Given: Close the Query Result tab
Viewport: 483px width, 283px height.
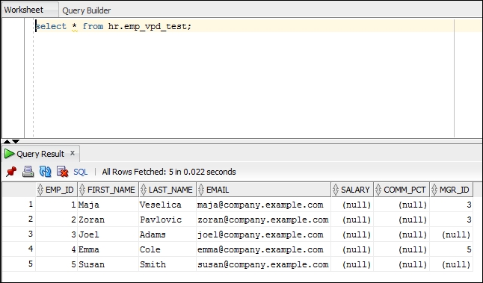Looking at the screenshot, I should 73,153.
